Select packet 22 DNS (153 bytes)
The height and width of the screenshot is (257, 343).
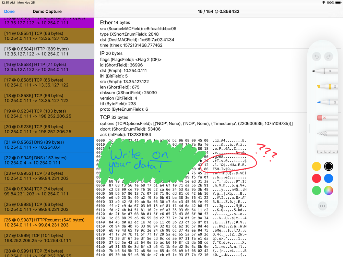pyautogui.click(x=47, y=160)
